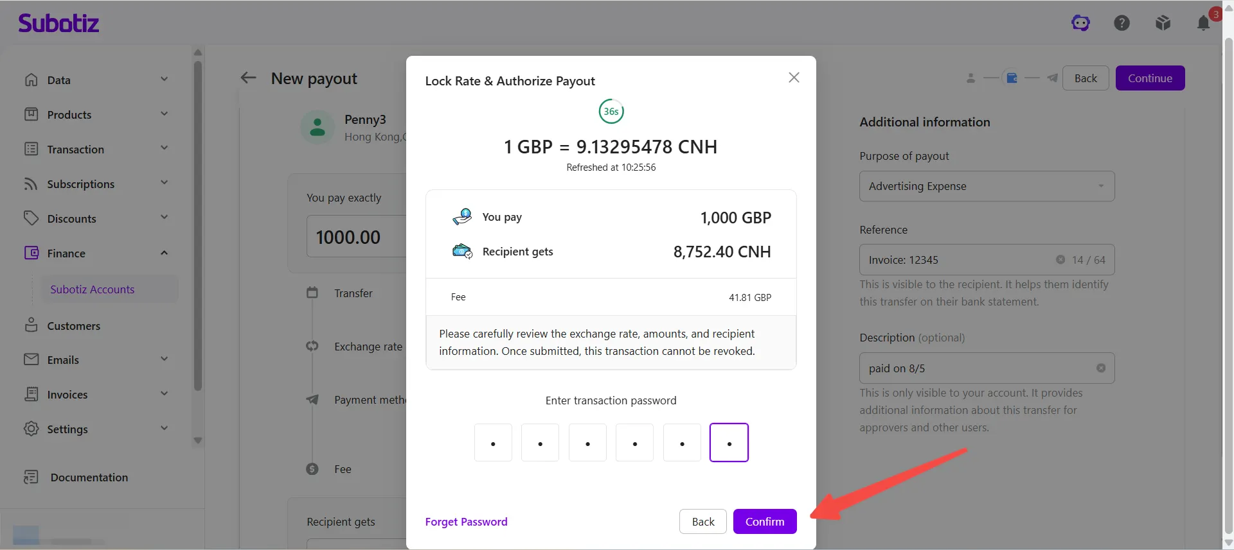Click the Subotiz logo
This screenshot has height=550, width=1234.
(x=58, y=23)
